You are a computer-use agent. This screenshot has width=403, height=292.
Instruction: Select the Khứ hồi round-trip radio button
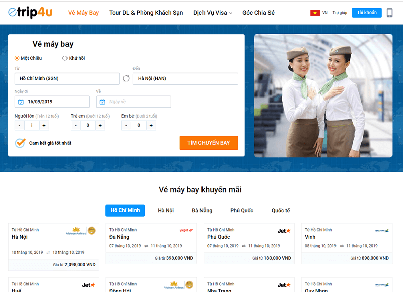pyautogui.click(x=65, y=58)
